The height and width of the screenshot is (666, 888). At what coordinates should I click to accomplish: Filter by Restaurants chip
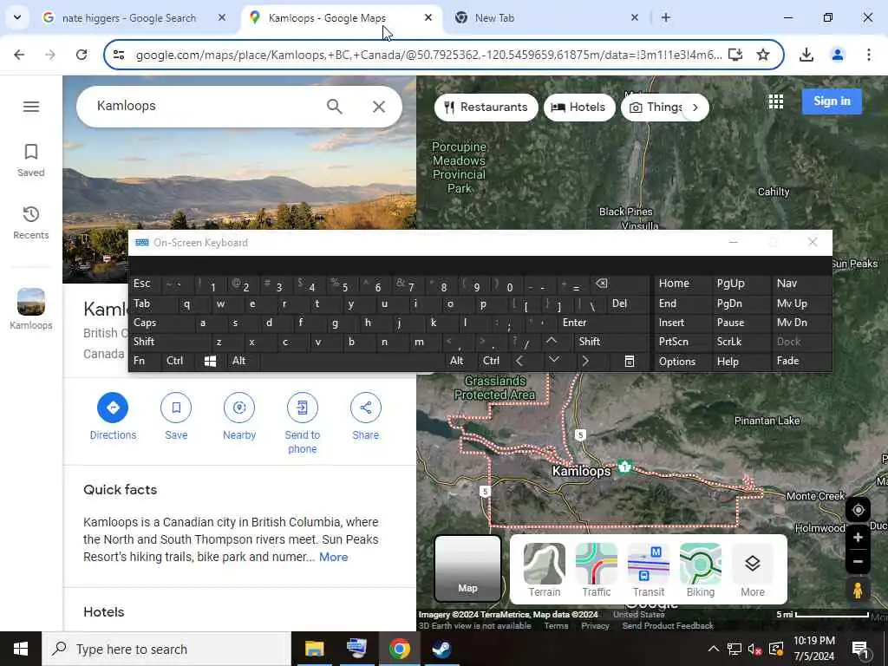tap(486, 107)
